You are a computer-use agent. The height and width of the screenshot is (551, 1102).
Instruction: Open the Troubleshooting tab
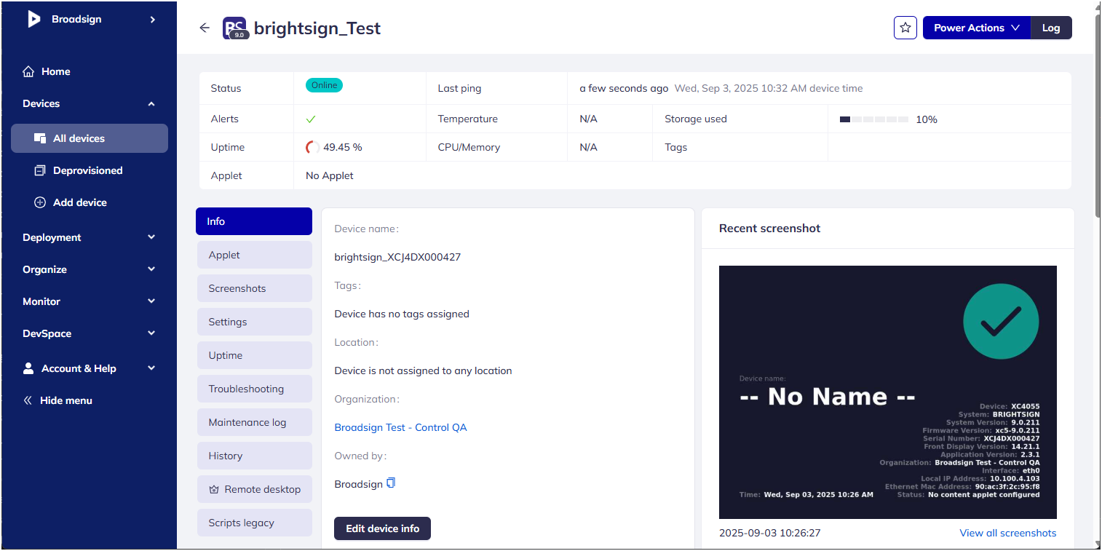click(254, 389)
